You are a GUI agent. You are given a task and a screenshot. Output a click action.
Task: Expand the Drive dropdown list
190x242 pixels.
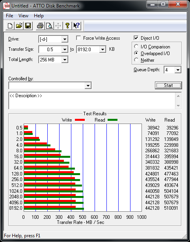pos(65,39)
